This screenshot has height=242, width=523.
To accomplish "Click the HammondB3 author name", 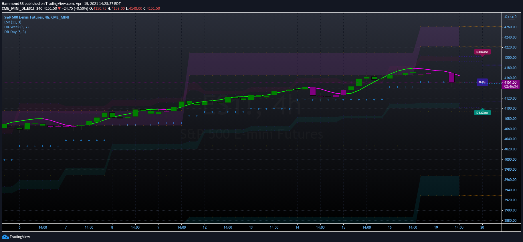I will (x=13, y=4).
